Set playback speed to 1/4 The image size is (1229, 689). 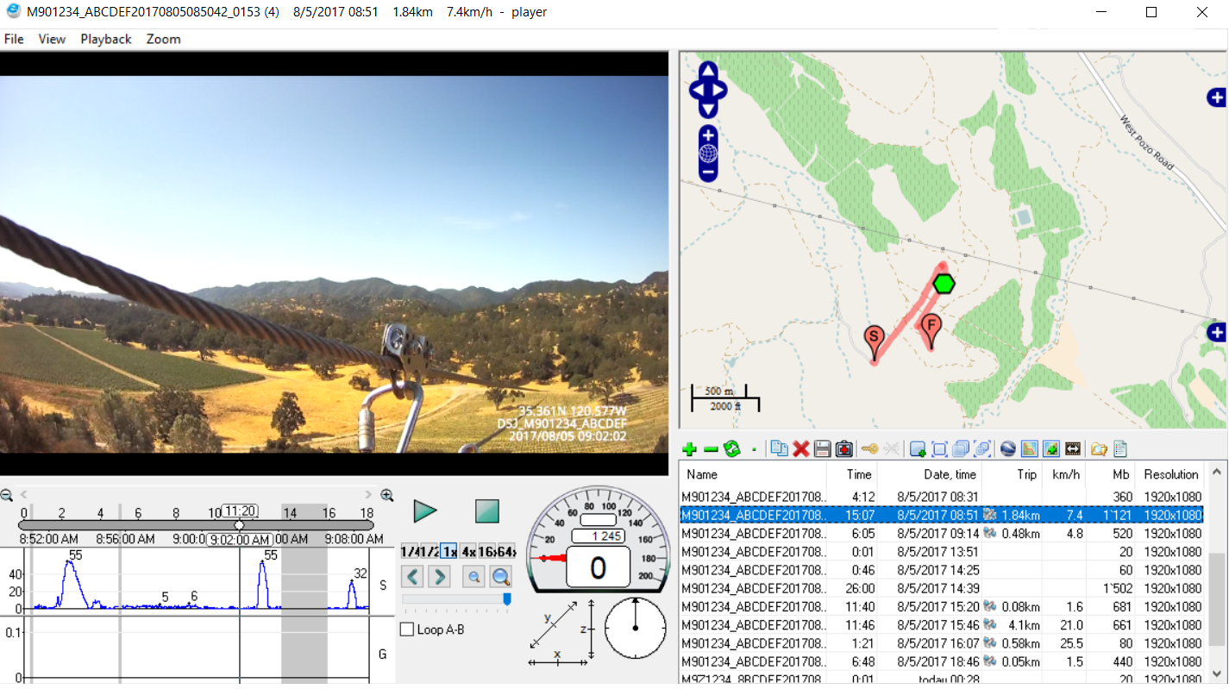pyautogui.click(x=411, y=551)
